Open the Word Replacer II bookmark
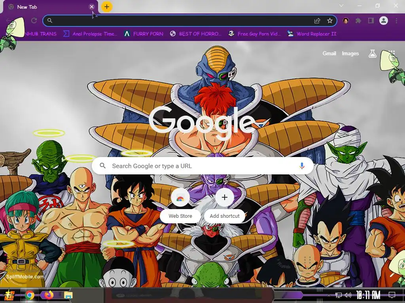This screenshot has width=405, height=303. point(312,34)
